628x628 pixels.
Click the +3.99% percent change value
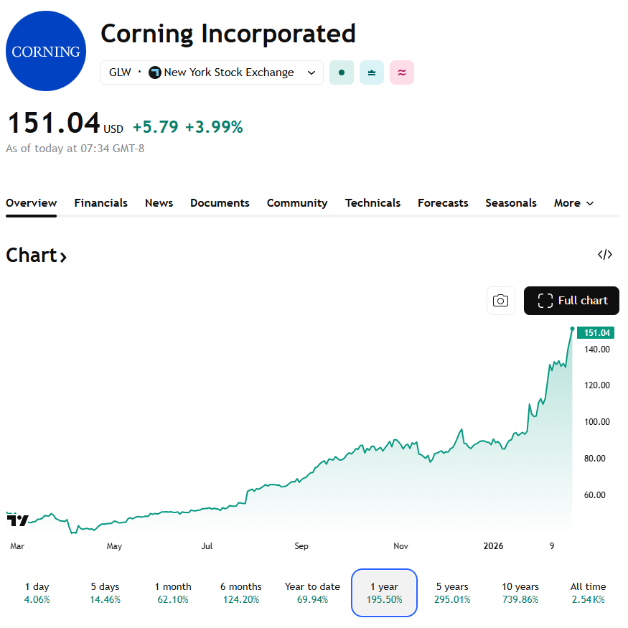pyautogui.click(x=214, y=127)
